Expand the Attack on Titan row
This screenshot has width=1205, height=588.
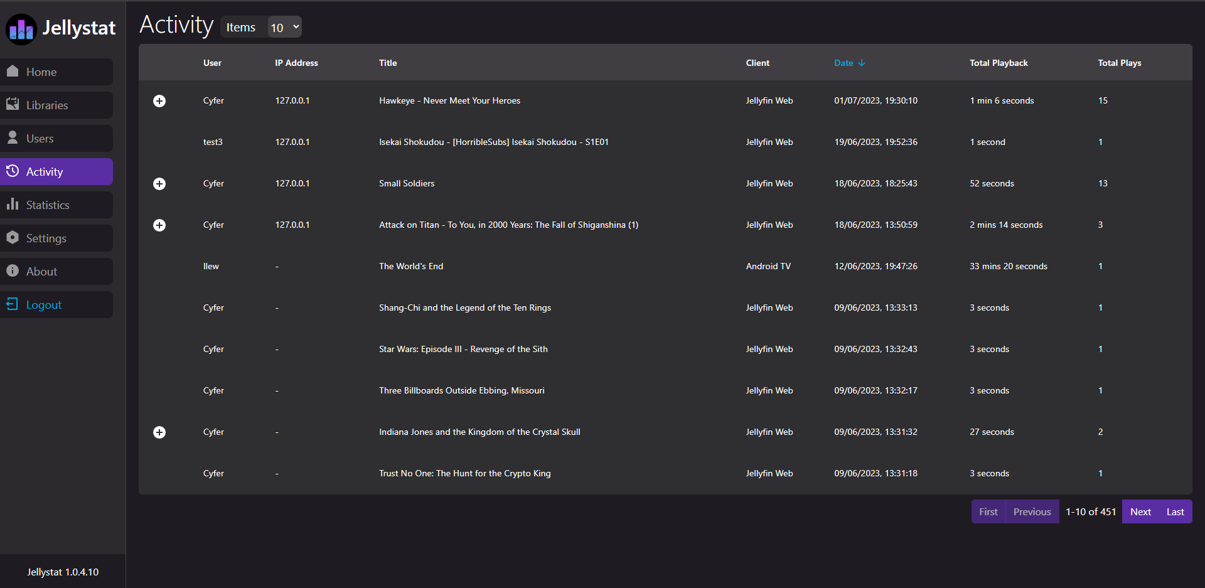(x=159, y=225)
